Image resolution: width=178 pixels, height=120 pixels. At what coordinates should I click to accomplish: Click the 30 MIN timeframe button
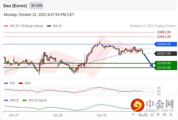coord(36,6)
